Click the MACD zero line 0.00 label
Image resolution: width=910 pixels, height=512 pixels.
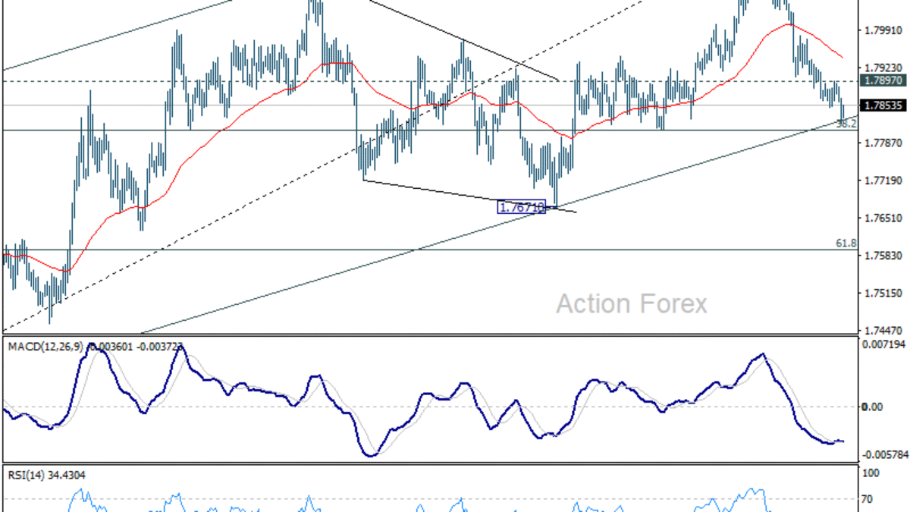pos(872,407)
